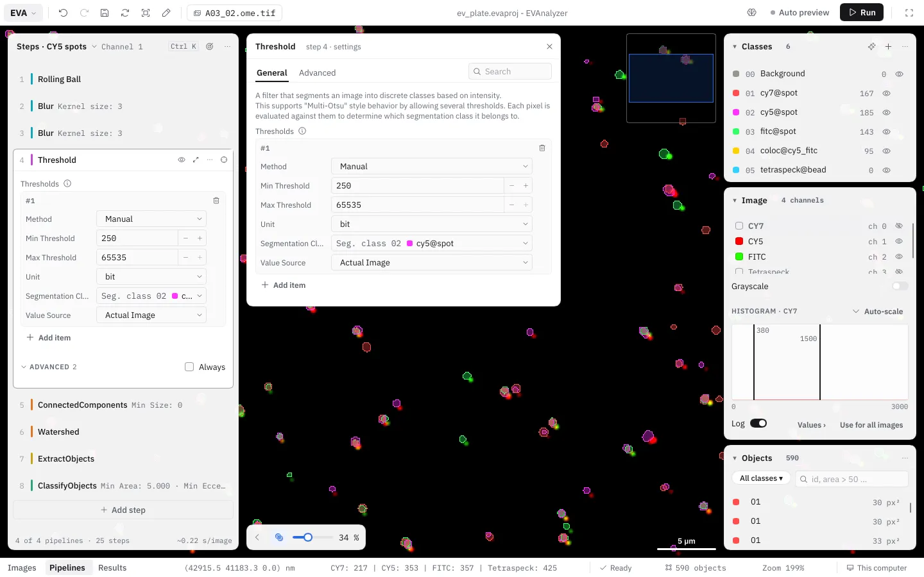The image size is (924, 577).
Task: Open the EVA application menu
Action: 24,13
